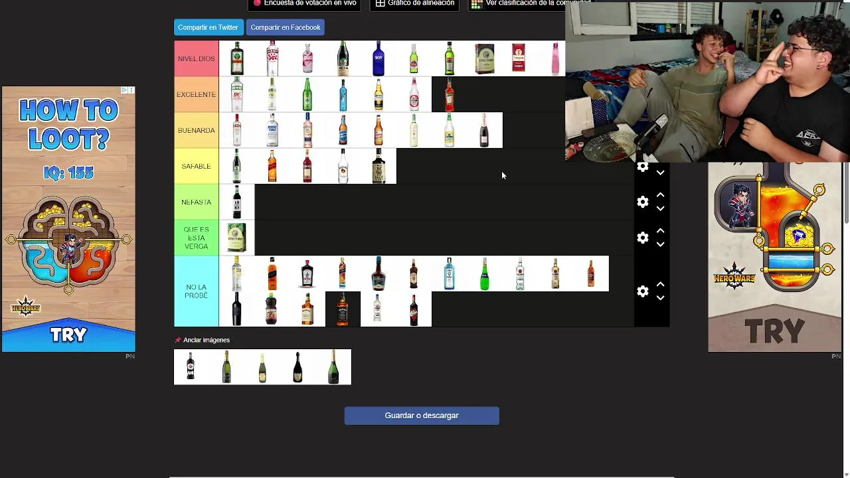Select rosé champagne bottle in BUENARDA
This screenshot has width=850, height=478.
tap(485, 130)
